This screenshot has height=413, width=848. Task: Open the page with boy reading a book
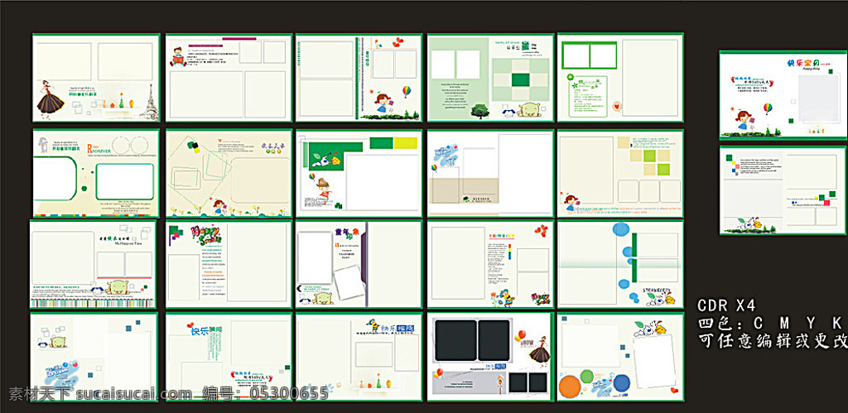229,77
